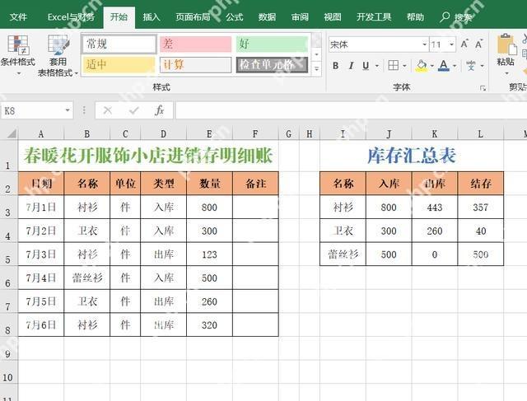Select the 备注 header cell
527x401 pixels.
255,184
